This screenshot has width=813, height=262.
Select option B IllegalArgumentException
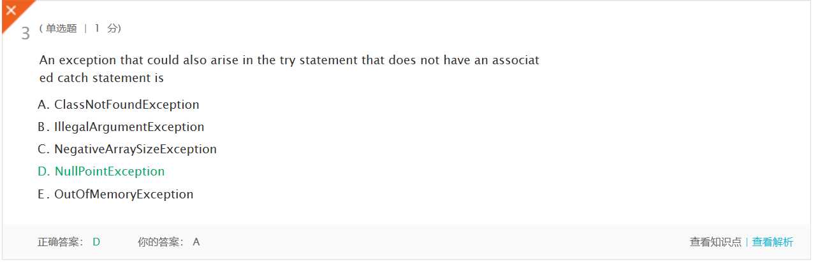121,127
